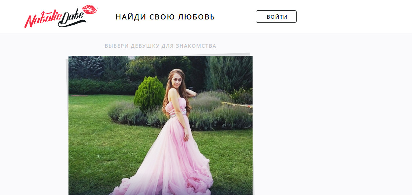The image size is (412, 195).
Task: Open the photo of woman in pink gown
Action: click(x=160, y=125)
